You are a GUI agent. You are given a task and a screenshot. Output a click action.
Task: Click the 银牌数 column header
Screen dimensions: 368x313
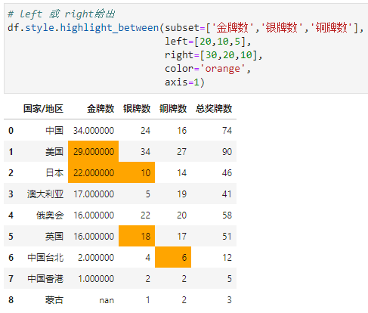[x=137, y=109]
